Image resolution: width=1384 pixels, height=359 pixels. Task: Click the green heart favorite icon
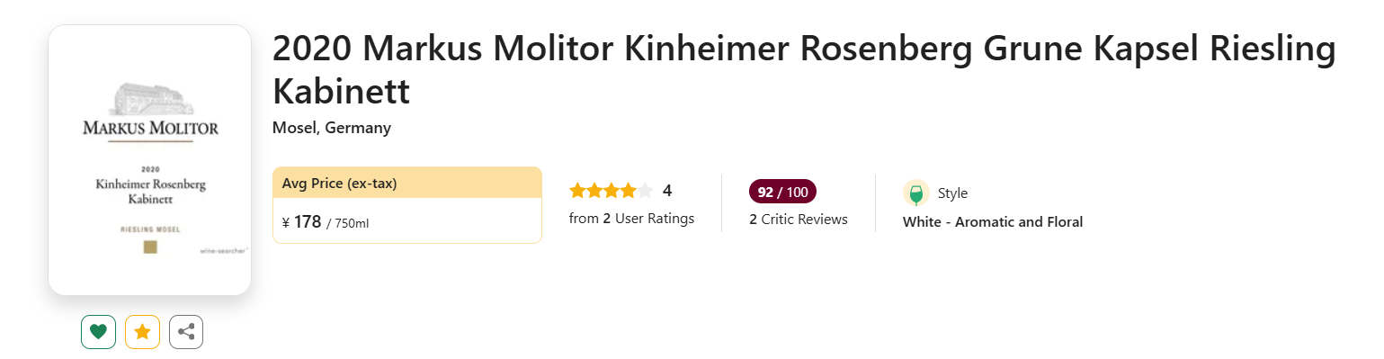click(x=98, y=332)
